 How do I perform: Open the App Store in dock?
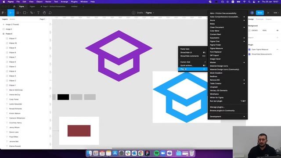click(x=115, y=153)
